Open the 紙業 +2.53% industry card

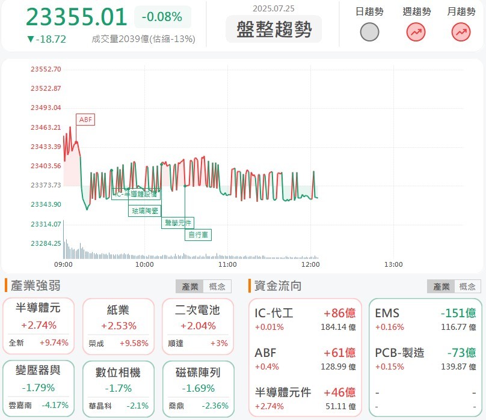point(118,326)
